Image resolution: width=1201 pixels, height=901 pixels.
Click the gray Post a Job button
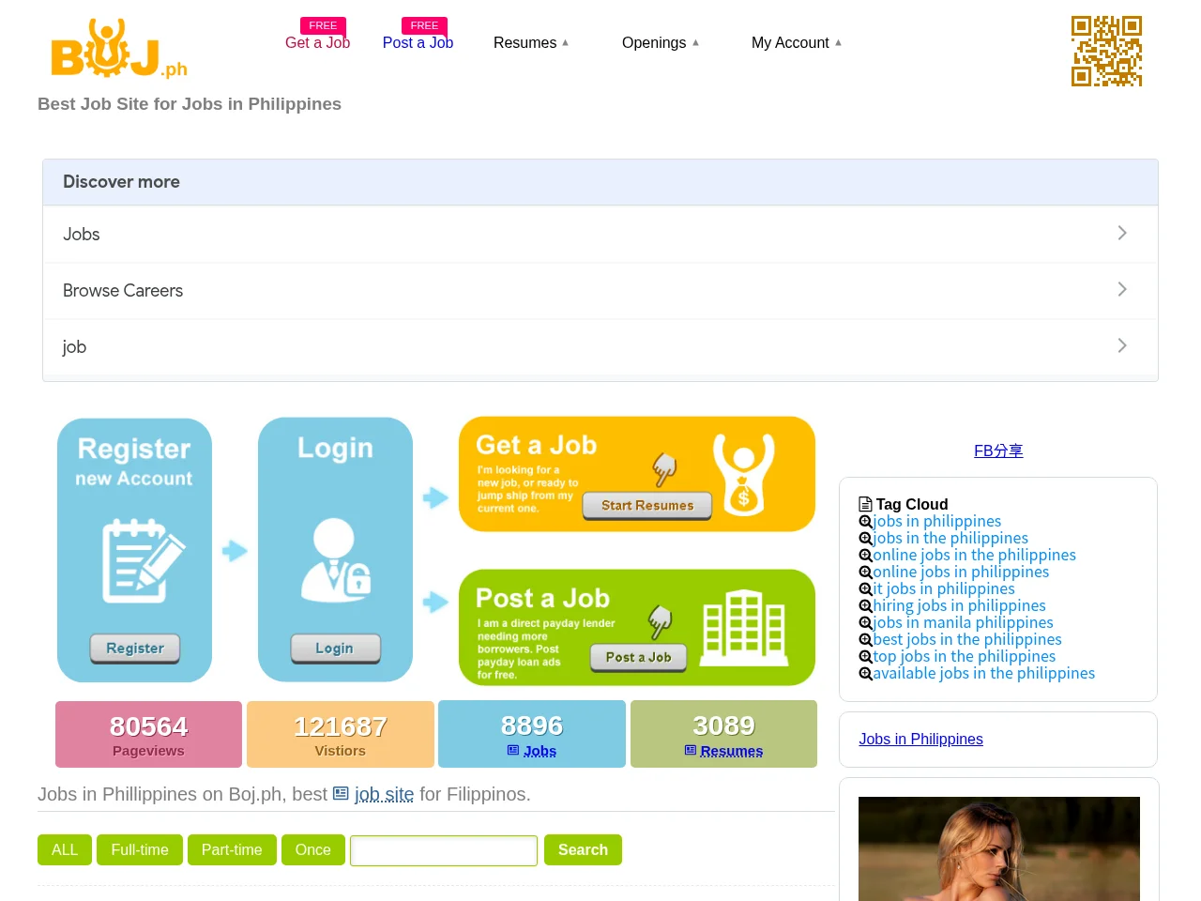(x=639, y=658)
